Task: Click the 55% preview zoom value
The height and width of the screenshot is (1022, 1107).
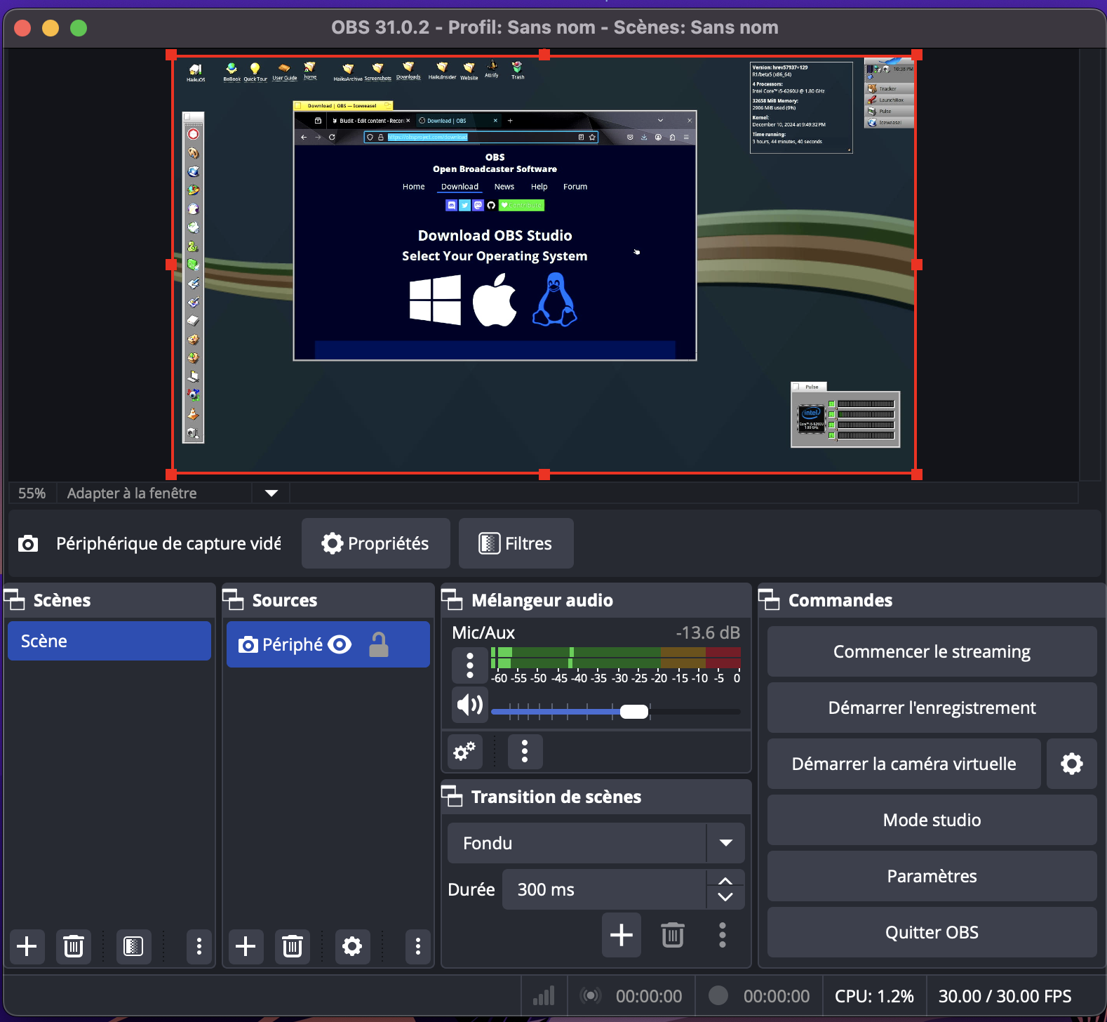Action: 32,493
